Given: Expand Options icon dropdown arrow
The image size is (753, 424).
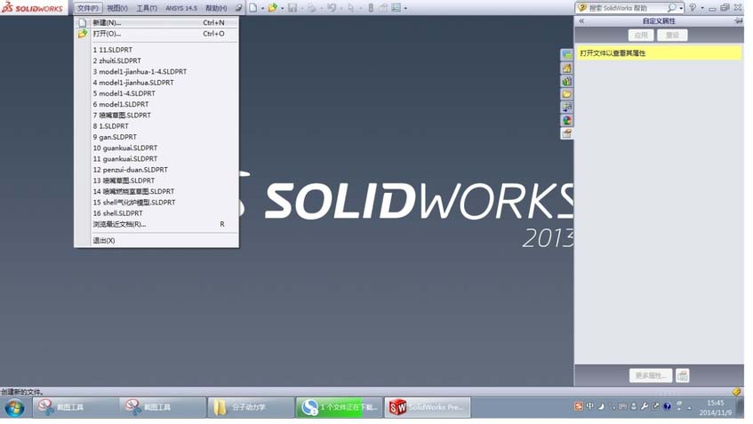Looking at the screenshot, I should point(405,8).
